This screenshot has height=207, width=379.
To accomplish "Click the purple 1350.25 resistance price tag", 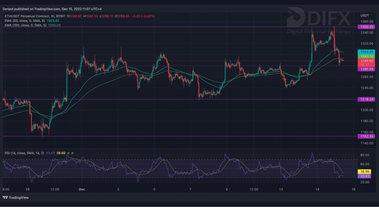I will pos(366,27).
